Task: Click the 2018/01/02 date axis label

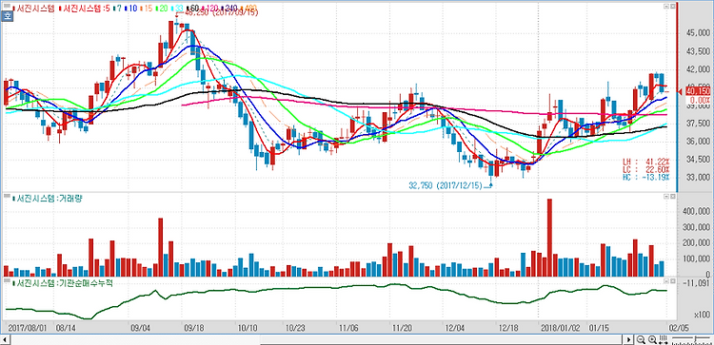Action: coord(561,327)
